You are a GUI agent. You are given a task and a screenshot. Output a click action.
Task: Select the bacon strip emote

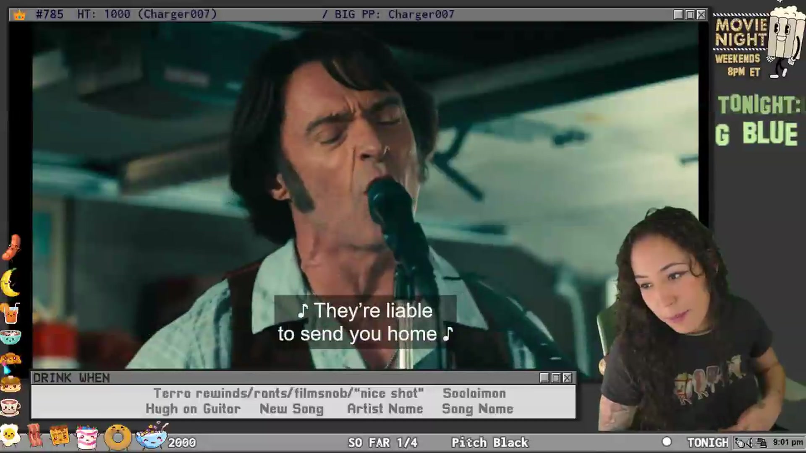pyautogui.click(x=35, y=435)
